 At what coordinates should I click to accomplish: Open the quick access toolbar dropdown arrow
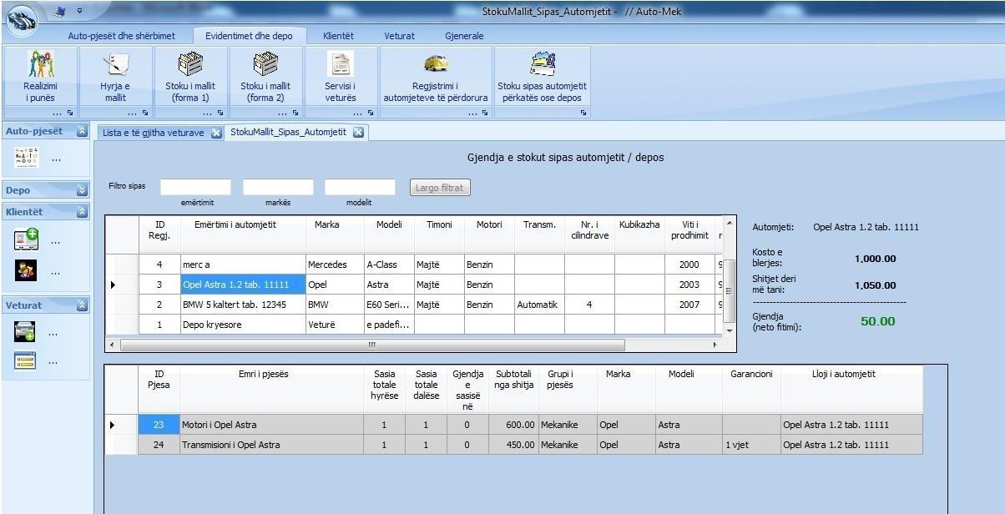click(79, 12)
